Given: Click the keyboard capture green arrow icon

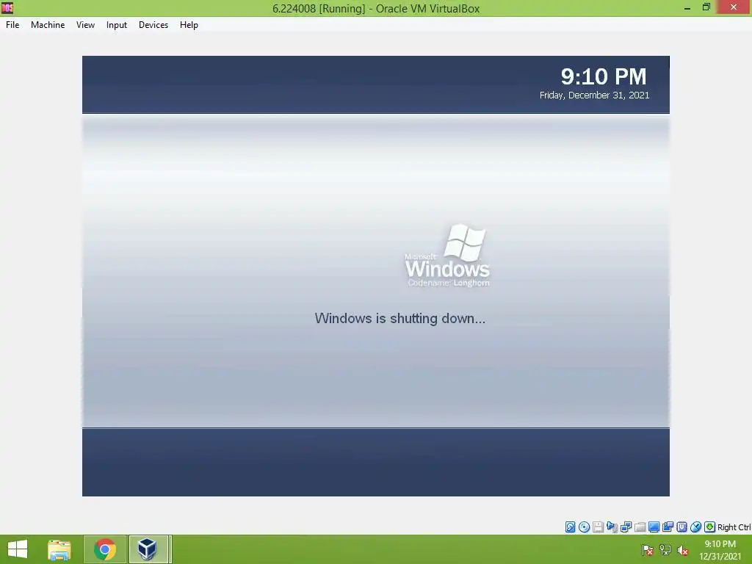Looking at the screenshot, I should click(x=709, y=527).
